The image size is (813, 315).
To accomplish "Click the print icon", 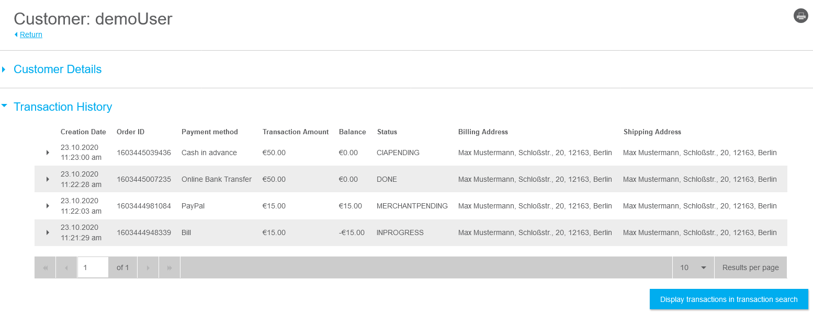I will pyautogui.click(x=801, y=16).
